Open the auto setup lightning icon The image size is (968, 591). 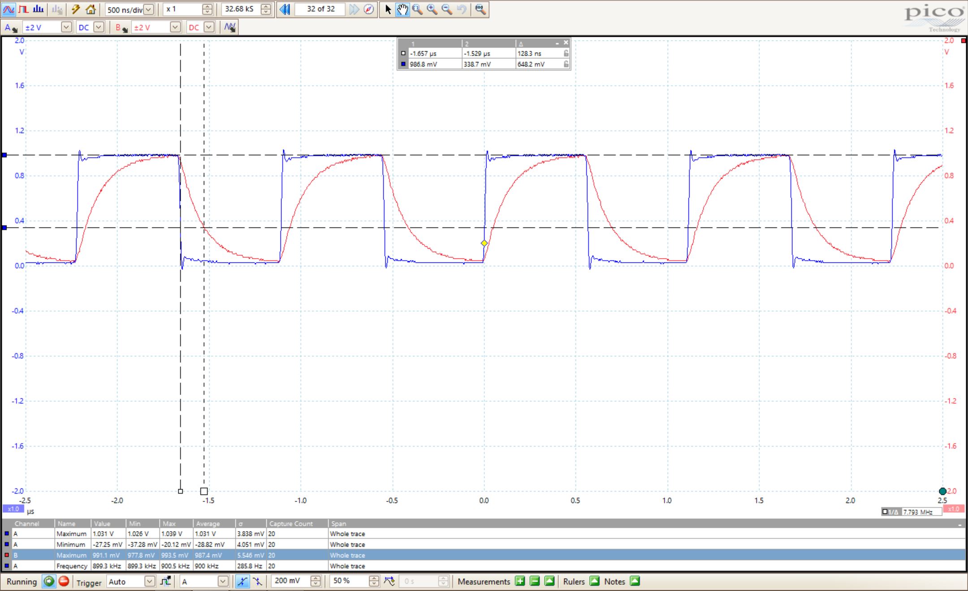(76, 9)
